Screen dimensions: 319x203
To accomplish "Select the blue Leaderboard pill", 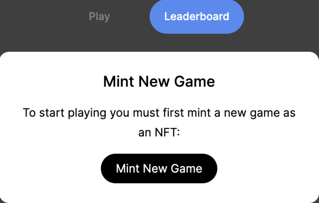I will pos(196,17).
